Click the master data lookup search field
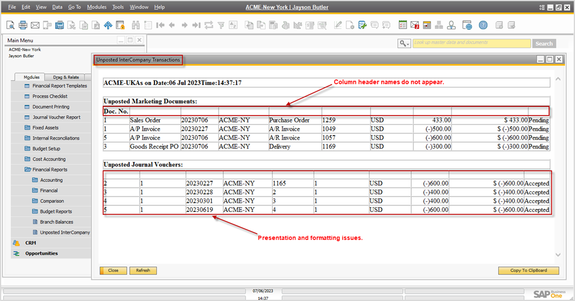The image size is (575, 301). (471, 43)
